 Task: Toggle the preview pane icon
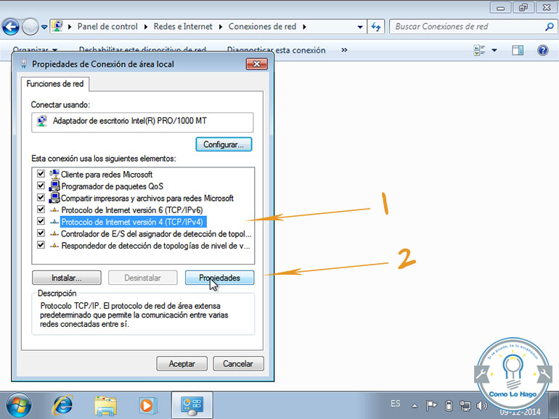click(518, 51)
